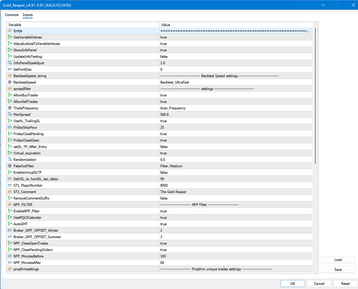The height and width of the screenshot is (289, 358).
Task: Click the Cancel button
Action: [319, 284]
